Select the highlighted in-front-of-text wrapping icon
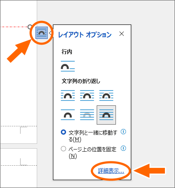This screenshot has height=188, width=175. (x=106, y=115)
